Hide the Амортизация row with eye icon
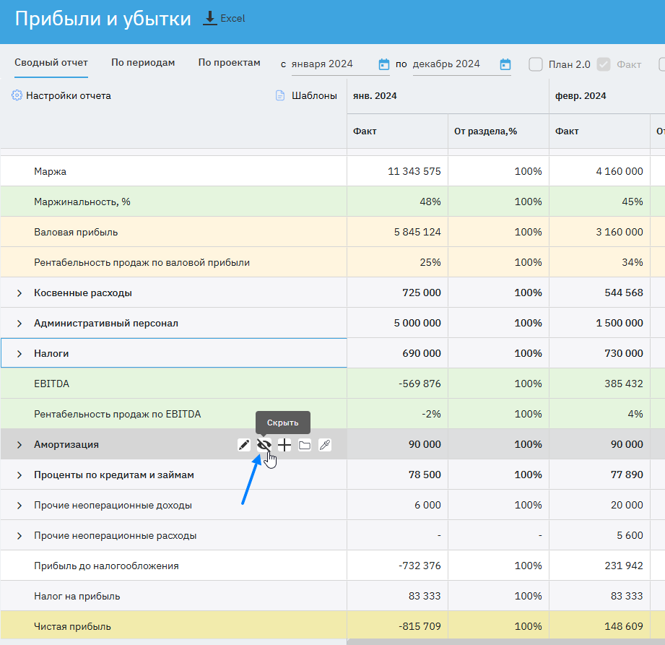 point(264,445)
